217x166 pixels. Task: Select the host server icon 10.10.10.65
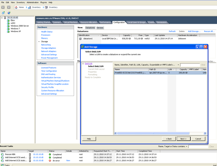click(x=5, y=18)
